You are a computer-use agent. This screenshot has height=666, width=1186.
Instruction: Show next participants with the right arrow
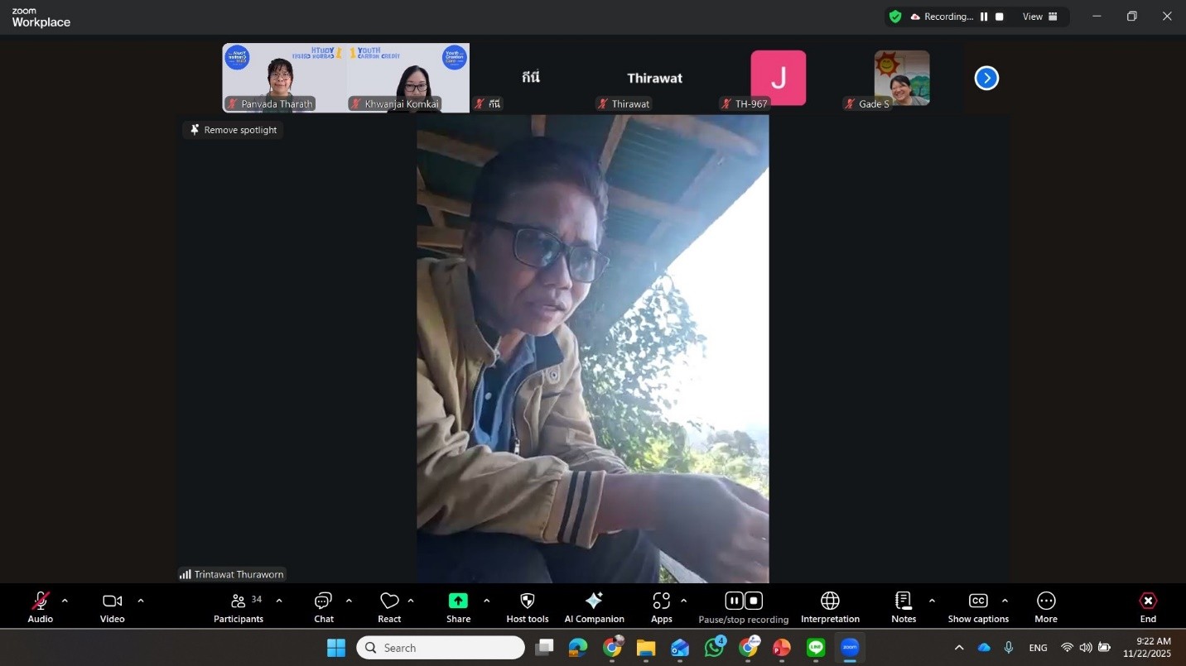click(986, 78)
